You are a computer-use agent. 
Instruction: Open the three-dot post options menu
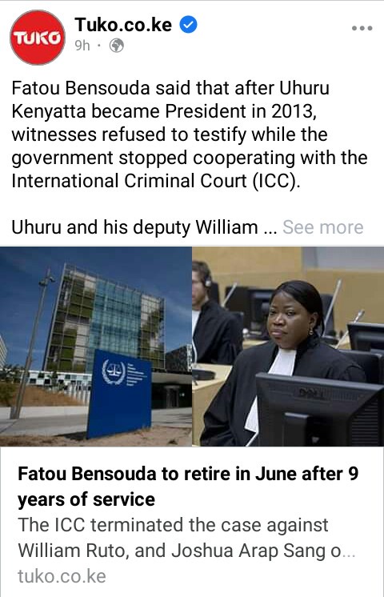pyautogui.click(x=362, y=28)
